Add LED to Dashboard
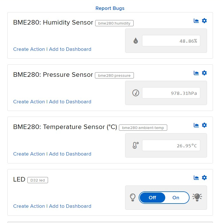Screen dimensions: 222x223 coord(70,206)
